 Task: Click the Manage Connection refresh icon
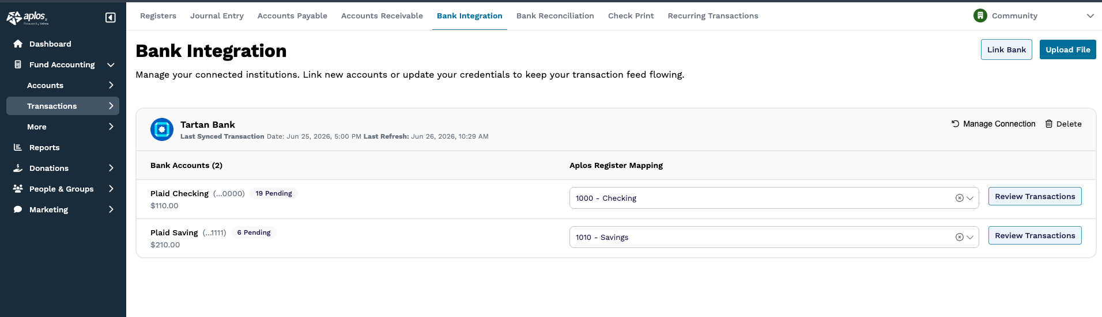955,124
